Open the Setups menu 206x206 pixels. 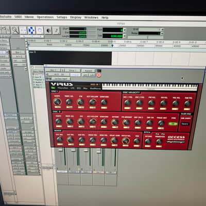coord(62,18)
